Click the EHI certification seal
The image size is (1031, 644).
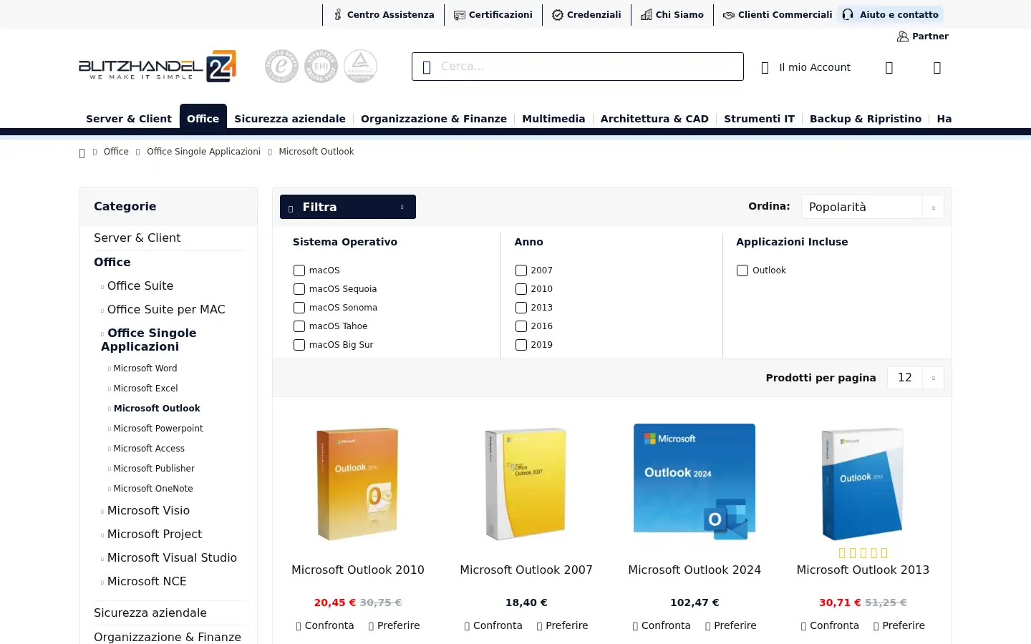coord(321,67)
